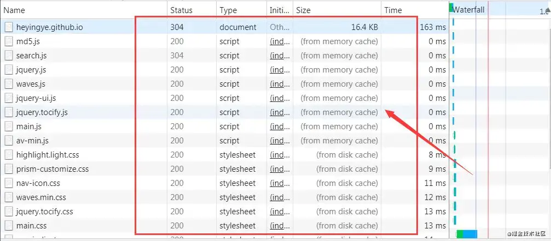Select the jquery.js file icon

click(9, 70)
